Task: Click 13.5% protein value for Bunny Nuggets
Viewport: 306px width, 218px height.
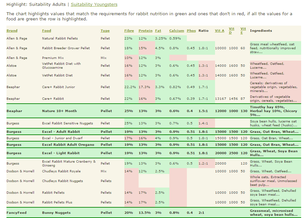Action: 145,213
